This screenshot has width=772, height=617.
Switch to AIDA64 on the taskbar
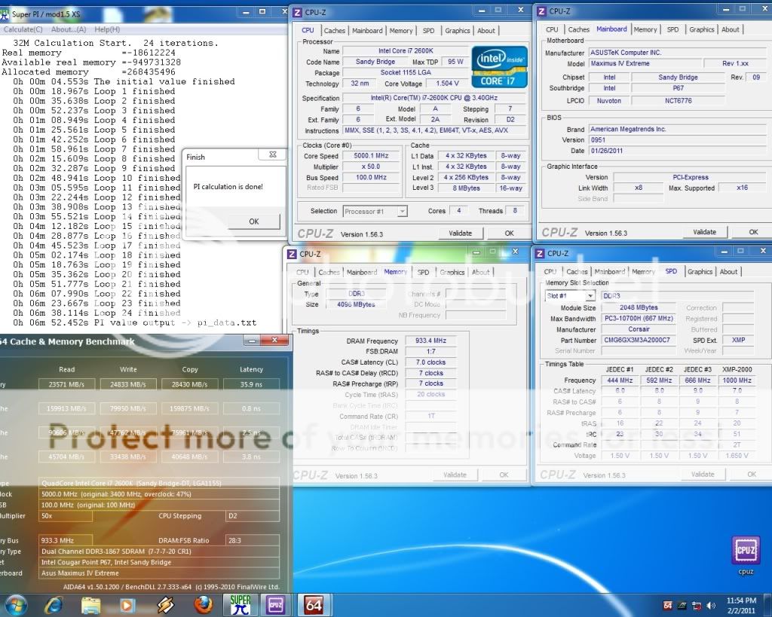[x=314, y=605]
